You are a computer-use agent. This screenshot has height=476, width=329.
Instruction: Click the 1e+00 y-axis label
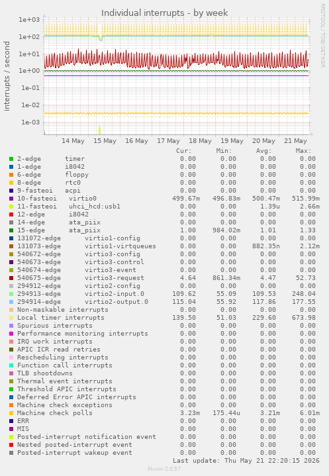point(29,71)
